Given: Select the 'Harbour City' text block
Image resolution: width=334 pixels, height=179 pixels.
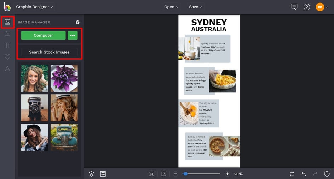Looking at the screenshot, I should pos(213,48).
